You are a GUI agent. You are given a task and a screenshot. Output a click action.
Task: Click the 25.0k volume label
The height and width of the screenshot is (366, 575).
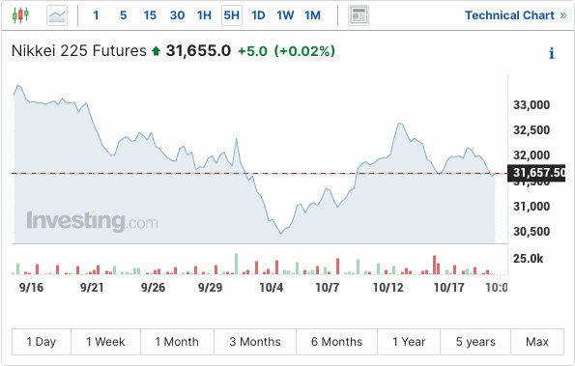click(528, 259)
